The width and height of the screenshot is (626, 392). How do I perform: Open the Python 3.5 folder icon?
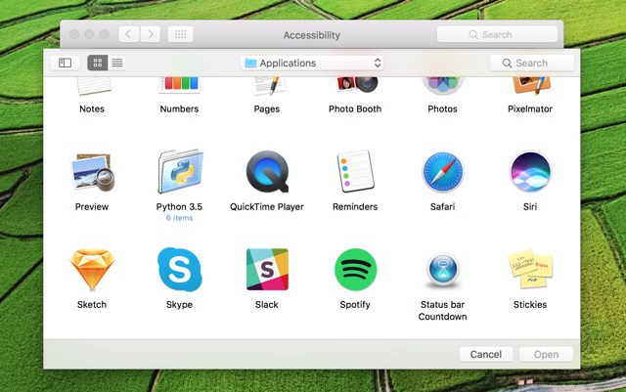pos(180,171)
